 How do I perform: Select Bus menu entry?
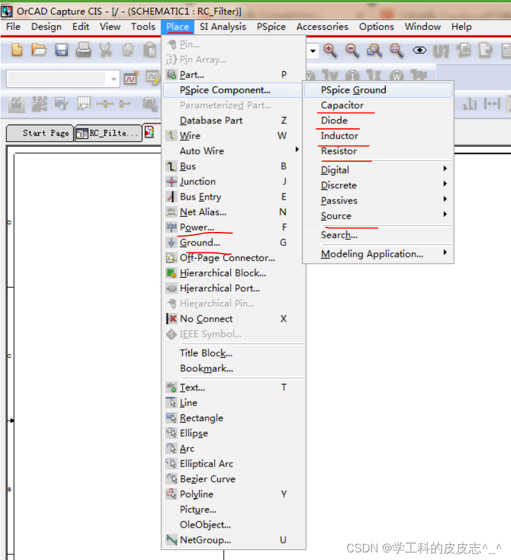[x=234, y=166]
